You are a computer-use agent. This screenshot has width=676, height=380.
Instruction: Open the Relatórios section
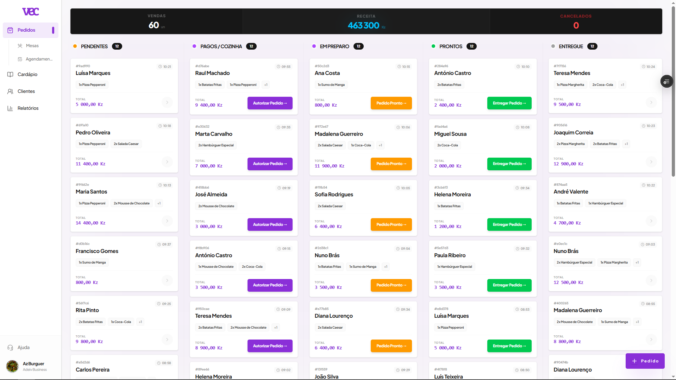click(28, 108)
